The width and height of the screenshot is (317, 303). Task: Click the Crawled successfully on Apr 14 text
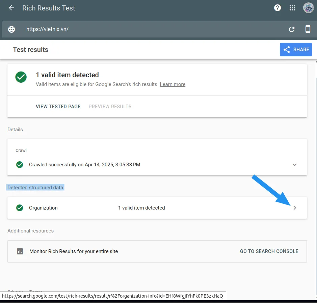tap(84, 165)
